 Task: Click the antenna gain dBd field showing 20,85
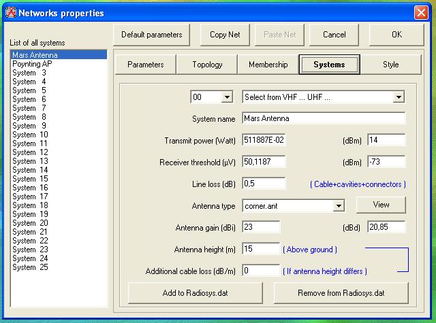click(x=386, y=227)
